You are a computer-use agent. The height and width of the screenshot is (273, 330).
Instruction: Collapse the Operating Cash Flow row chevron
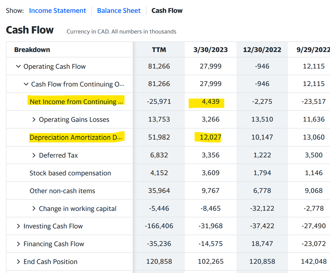[x=18, y=66]
